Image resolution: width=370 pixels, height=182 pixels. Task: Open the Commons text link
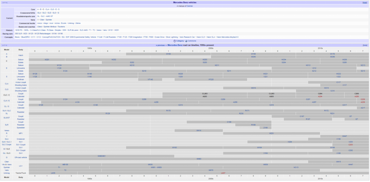[192, 41]
